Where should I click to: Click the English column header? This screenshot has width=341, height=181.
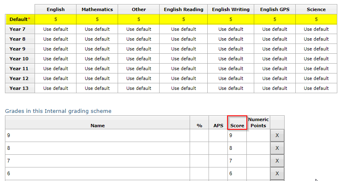tap(56, 9)
